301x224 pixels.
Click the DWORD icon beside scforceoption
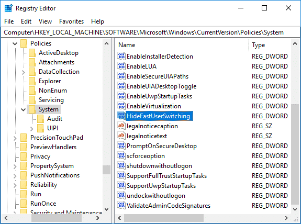(x=121, y=156)
